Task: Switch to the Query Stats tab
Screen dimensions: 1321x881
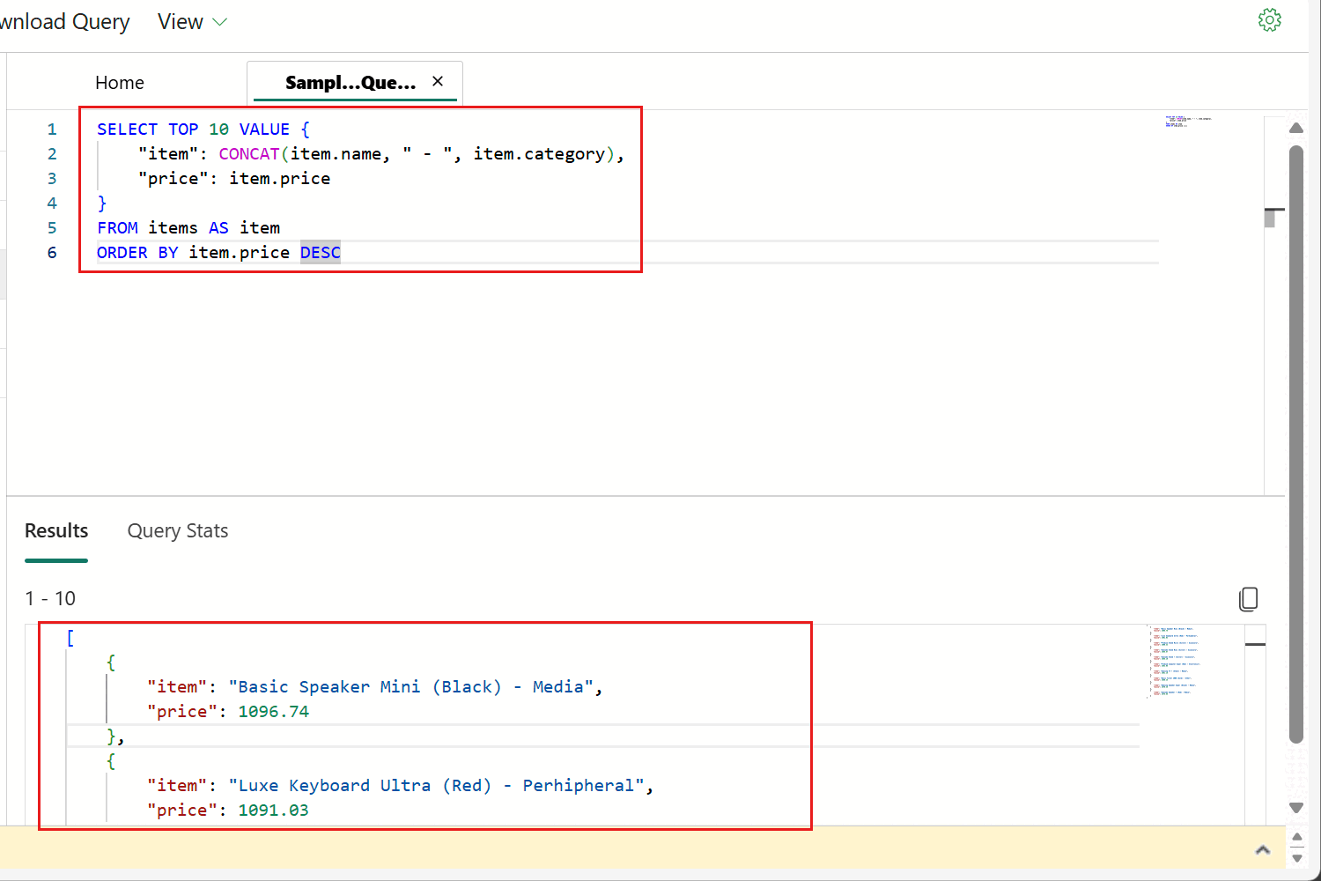Action: (x=178, y=531)
